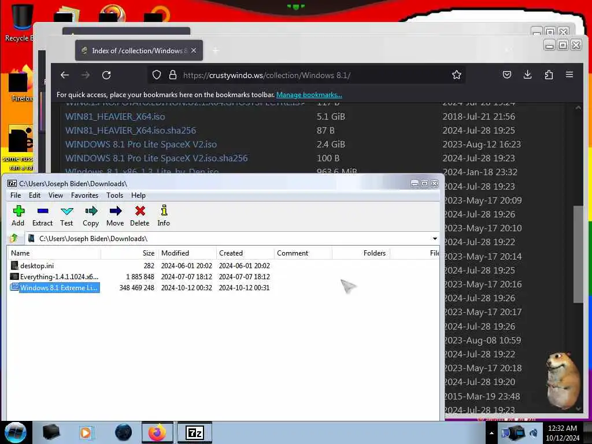
Task: Sort files by Name column
Action: [x=54, y=253]
